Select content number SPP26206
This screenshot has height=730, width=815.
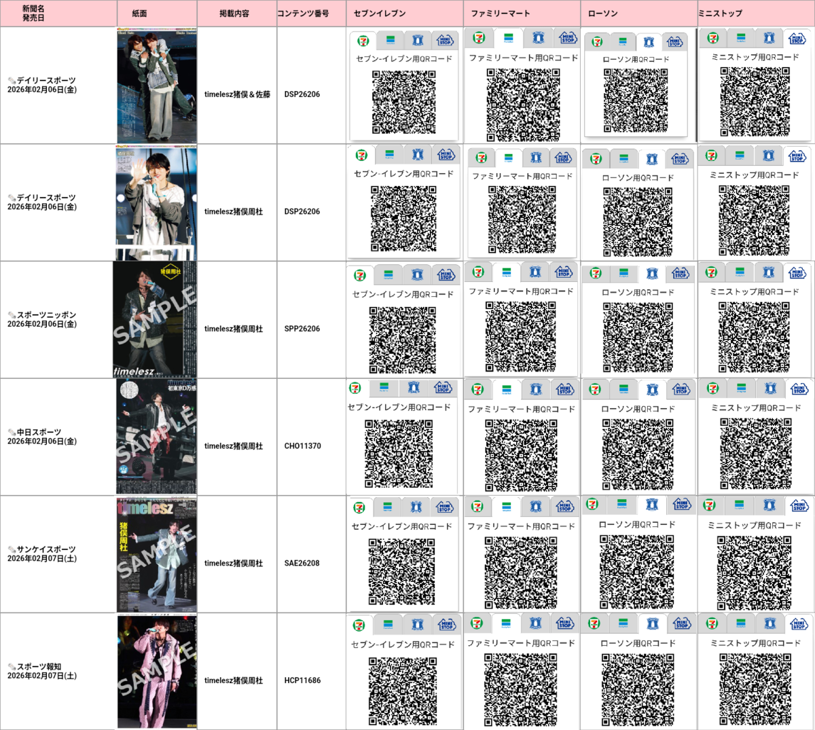[302, 329]
